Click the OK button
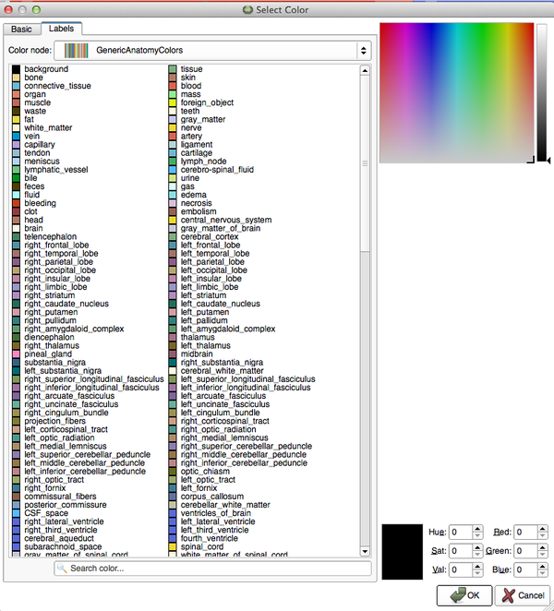 click(464, 594)
